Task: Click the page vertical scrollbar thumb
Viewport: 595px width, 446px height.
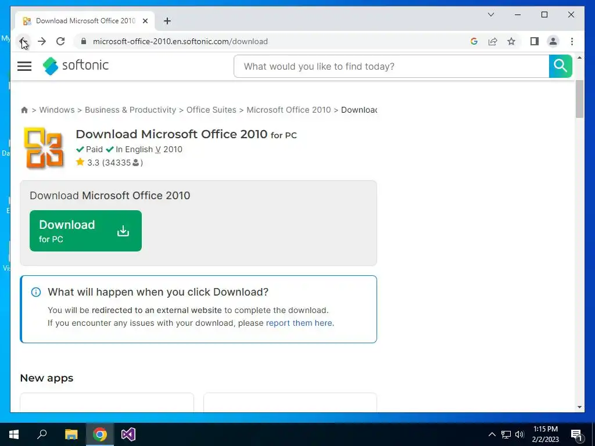Action: 579,99
